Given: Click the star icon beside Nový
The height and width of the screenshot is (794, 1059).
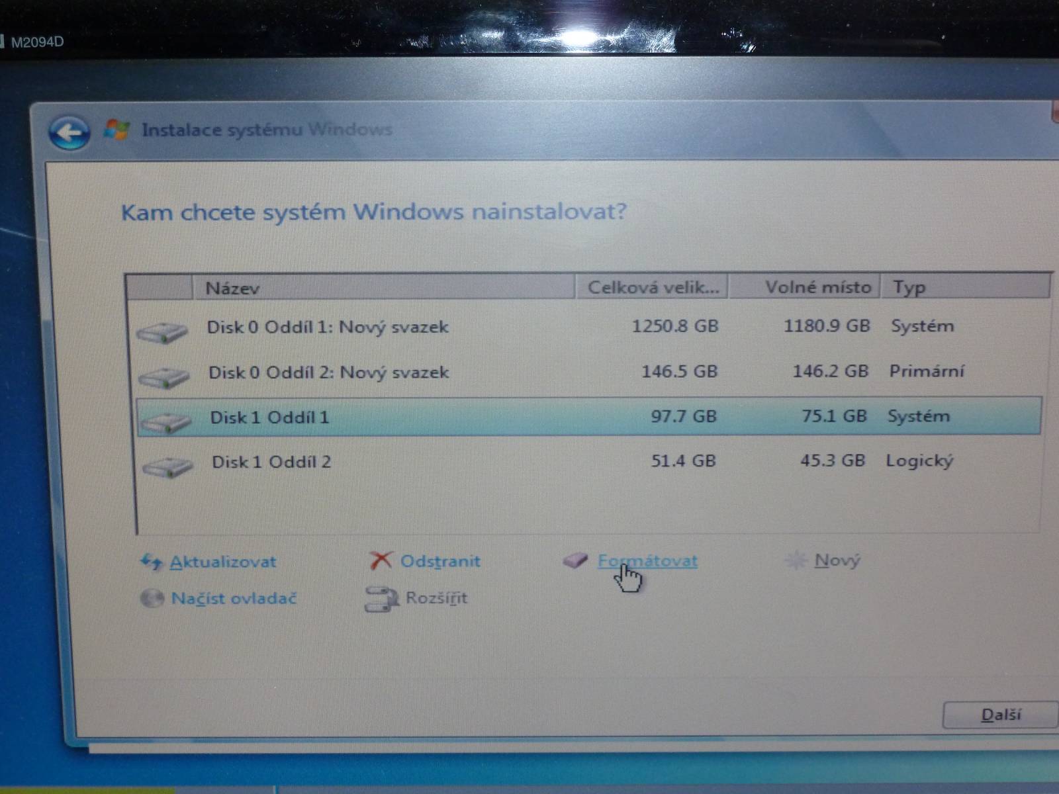Looking at the screenshot, I should point(795,560).
